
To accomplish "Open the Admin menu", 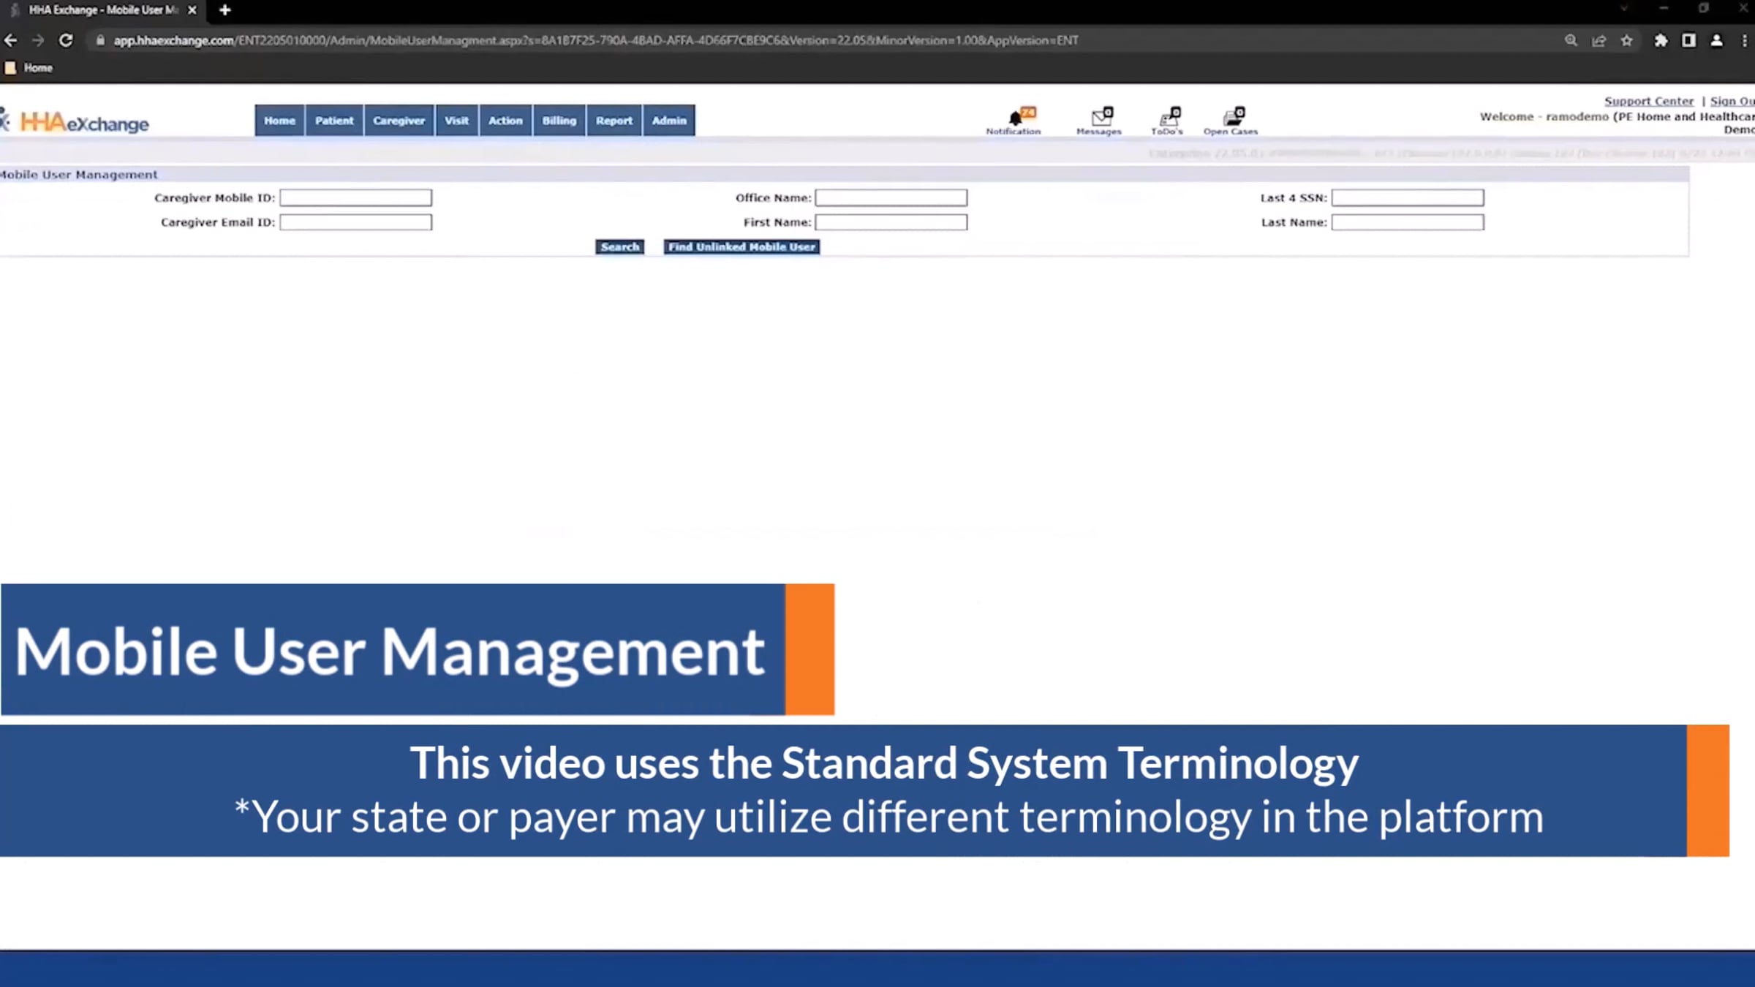I will [x=668, y=121].
